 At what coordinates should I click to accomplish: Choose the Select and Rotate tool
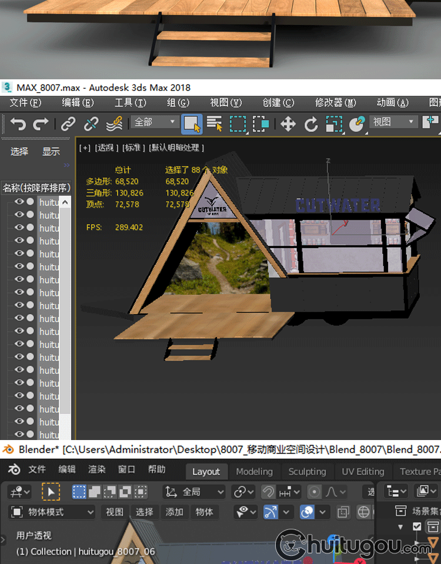(311, 124)
